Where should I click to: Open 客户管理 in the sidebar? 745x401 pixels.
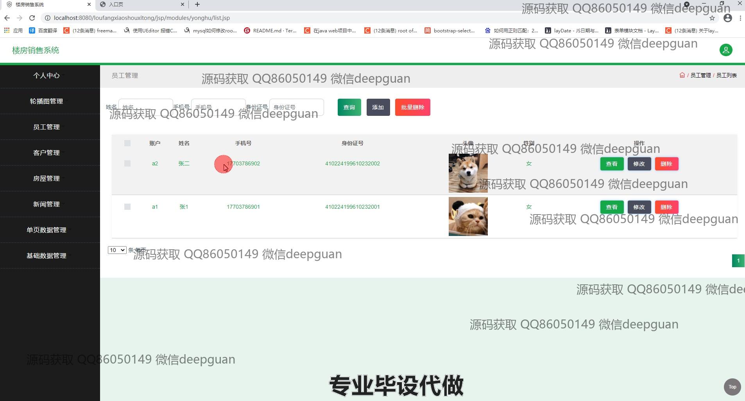[47, 153]
